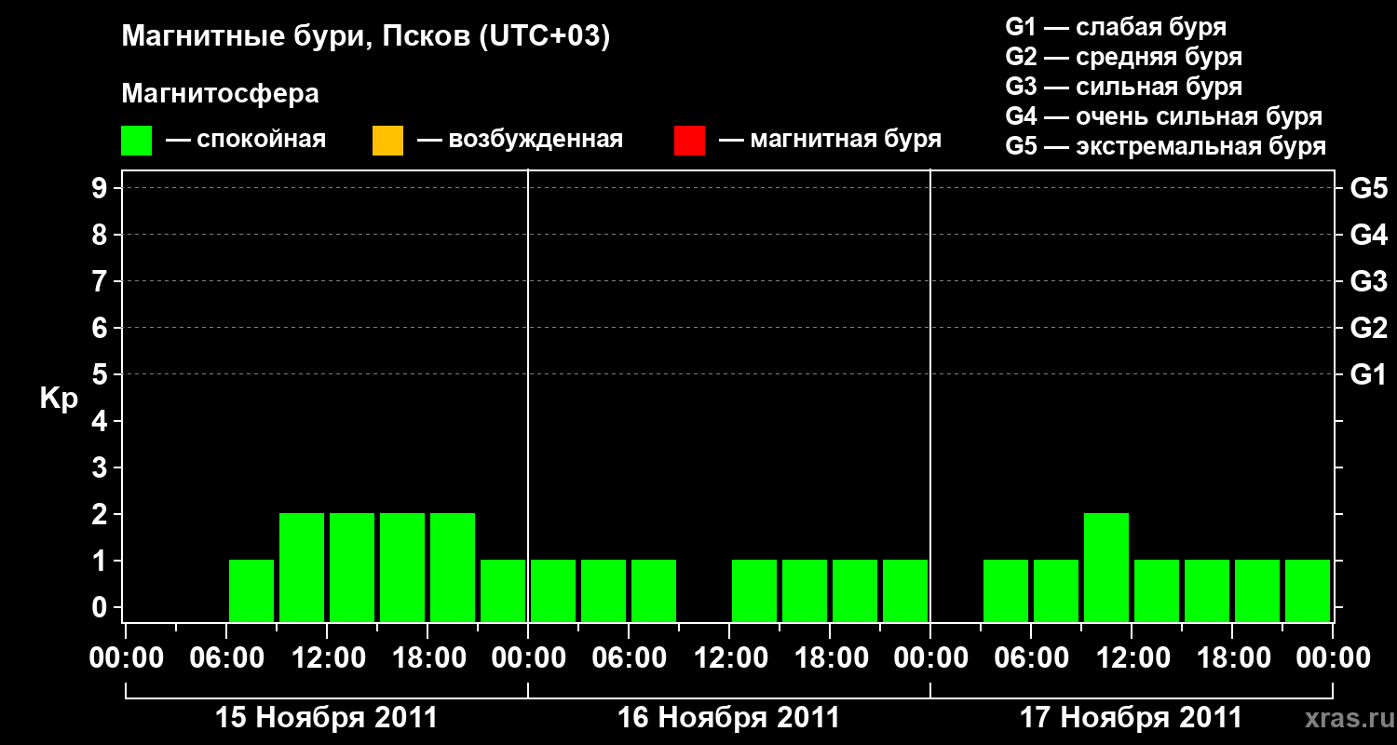Click the 18:00–21:00 bar on 15 November
The image size is (1397, 745).
[453, 567]
